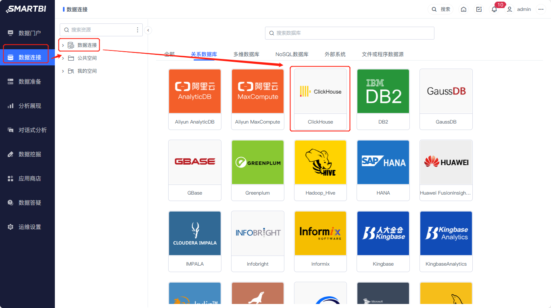Switch to the 全部 tab
Viewport: 551px width, 308px height.
[x=169, y=54]
